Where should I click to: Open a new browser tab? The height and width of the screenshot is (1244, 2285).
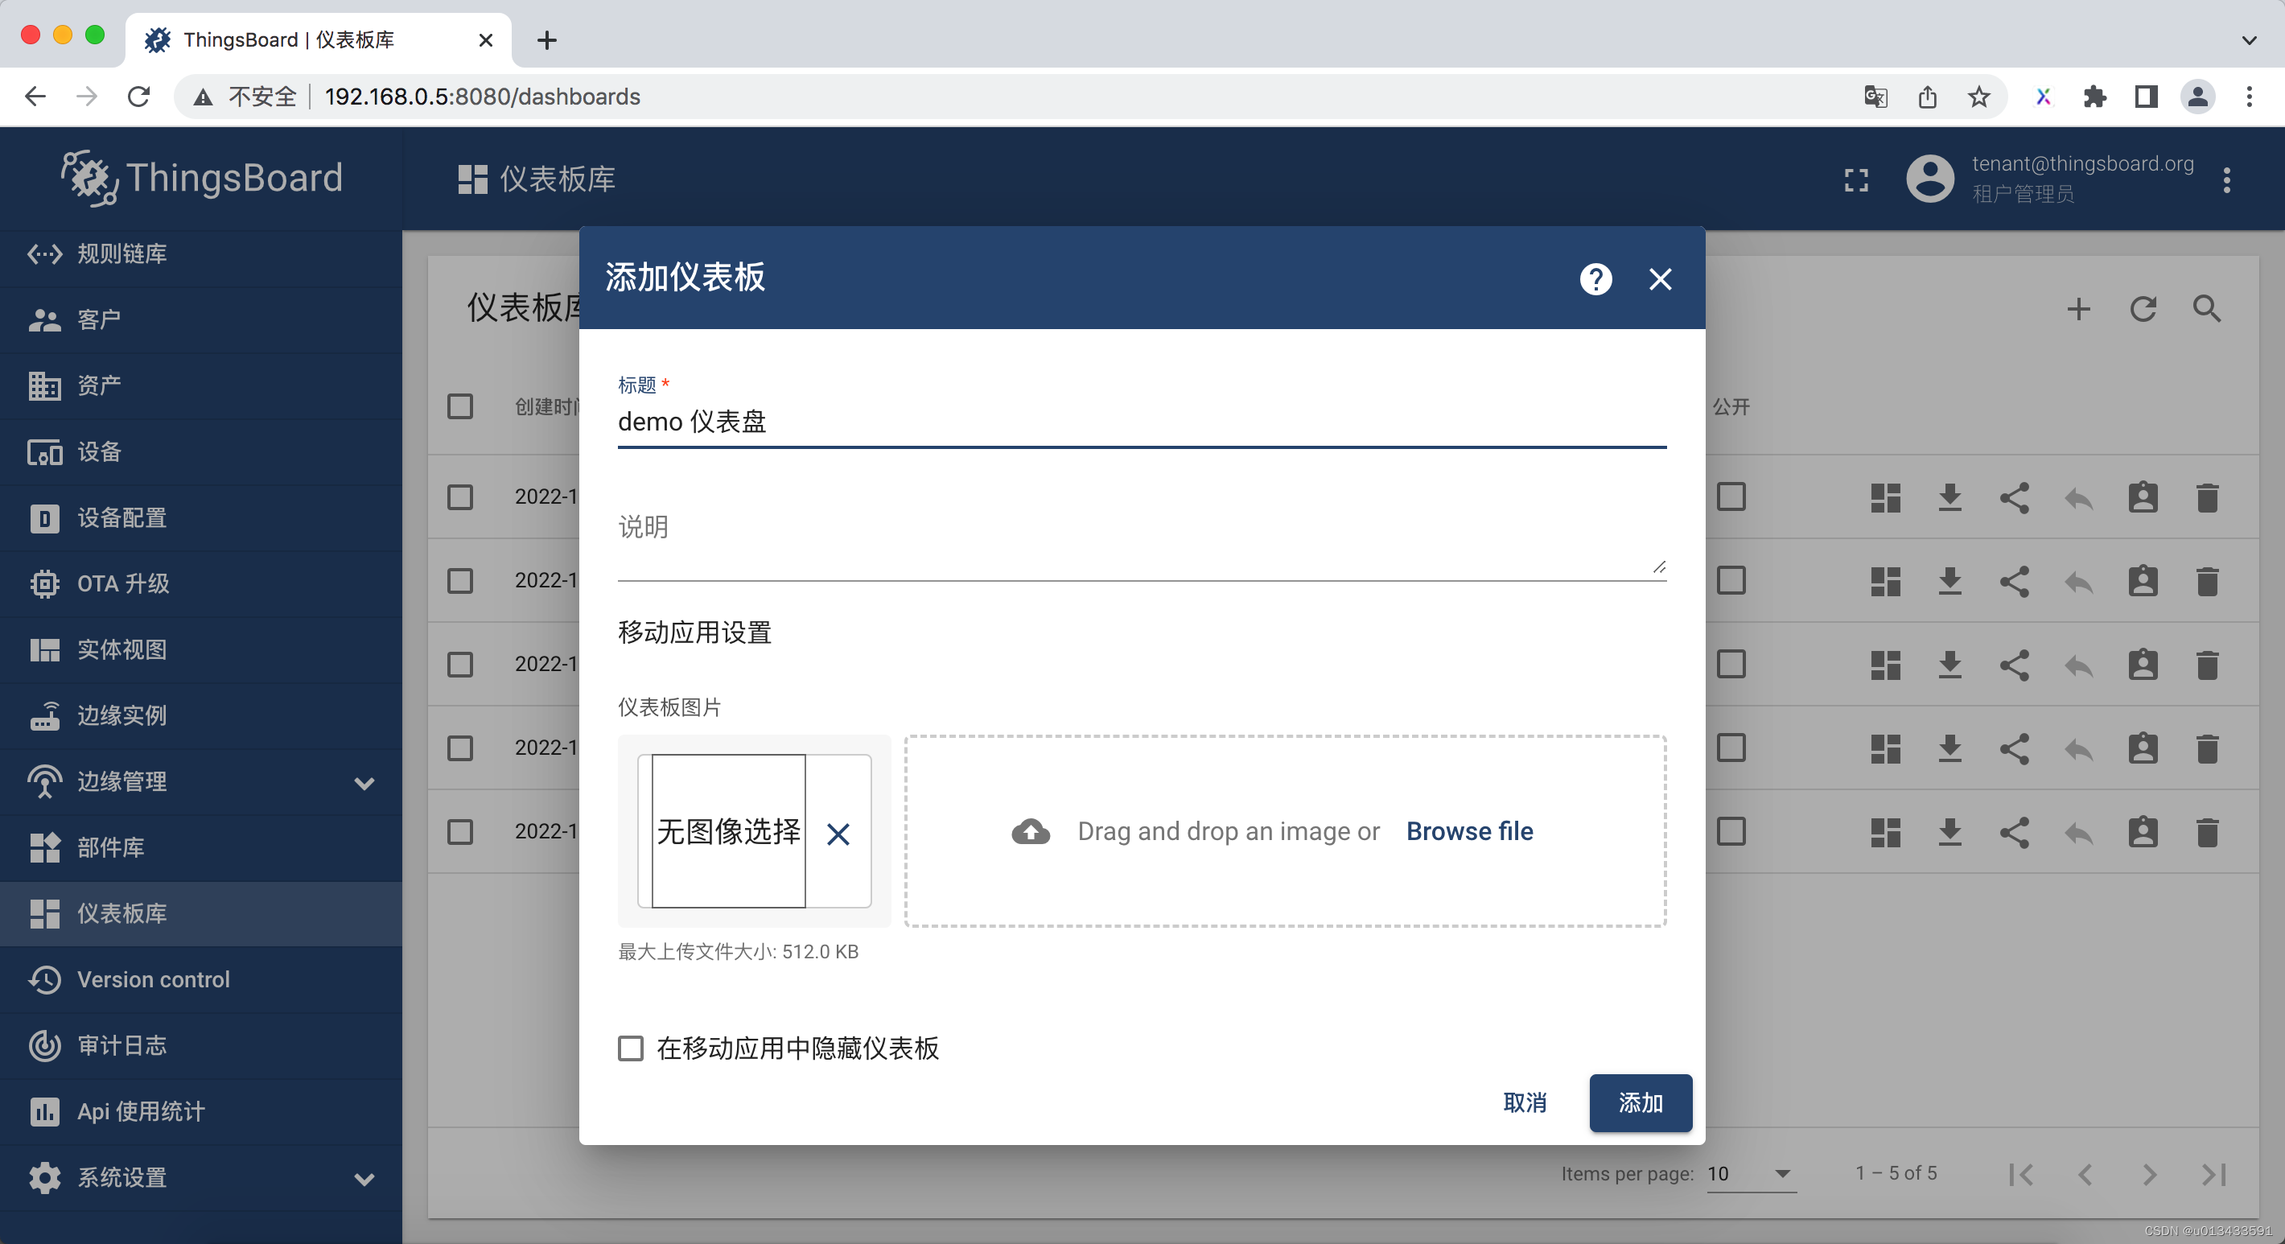click(x=547, y=40)
